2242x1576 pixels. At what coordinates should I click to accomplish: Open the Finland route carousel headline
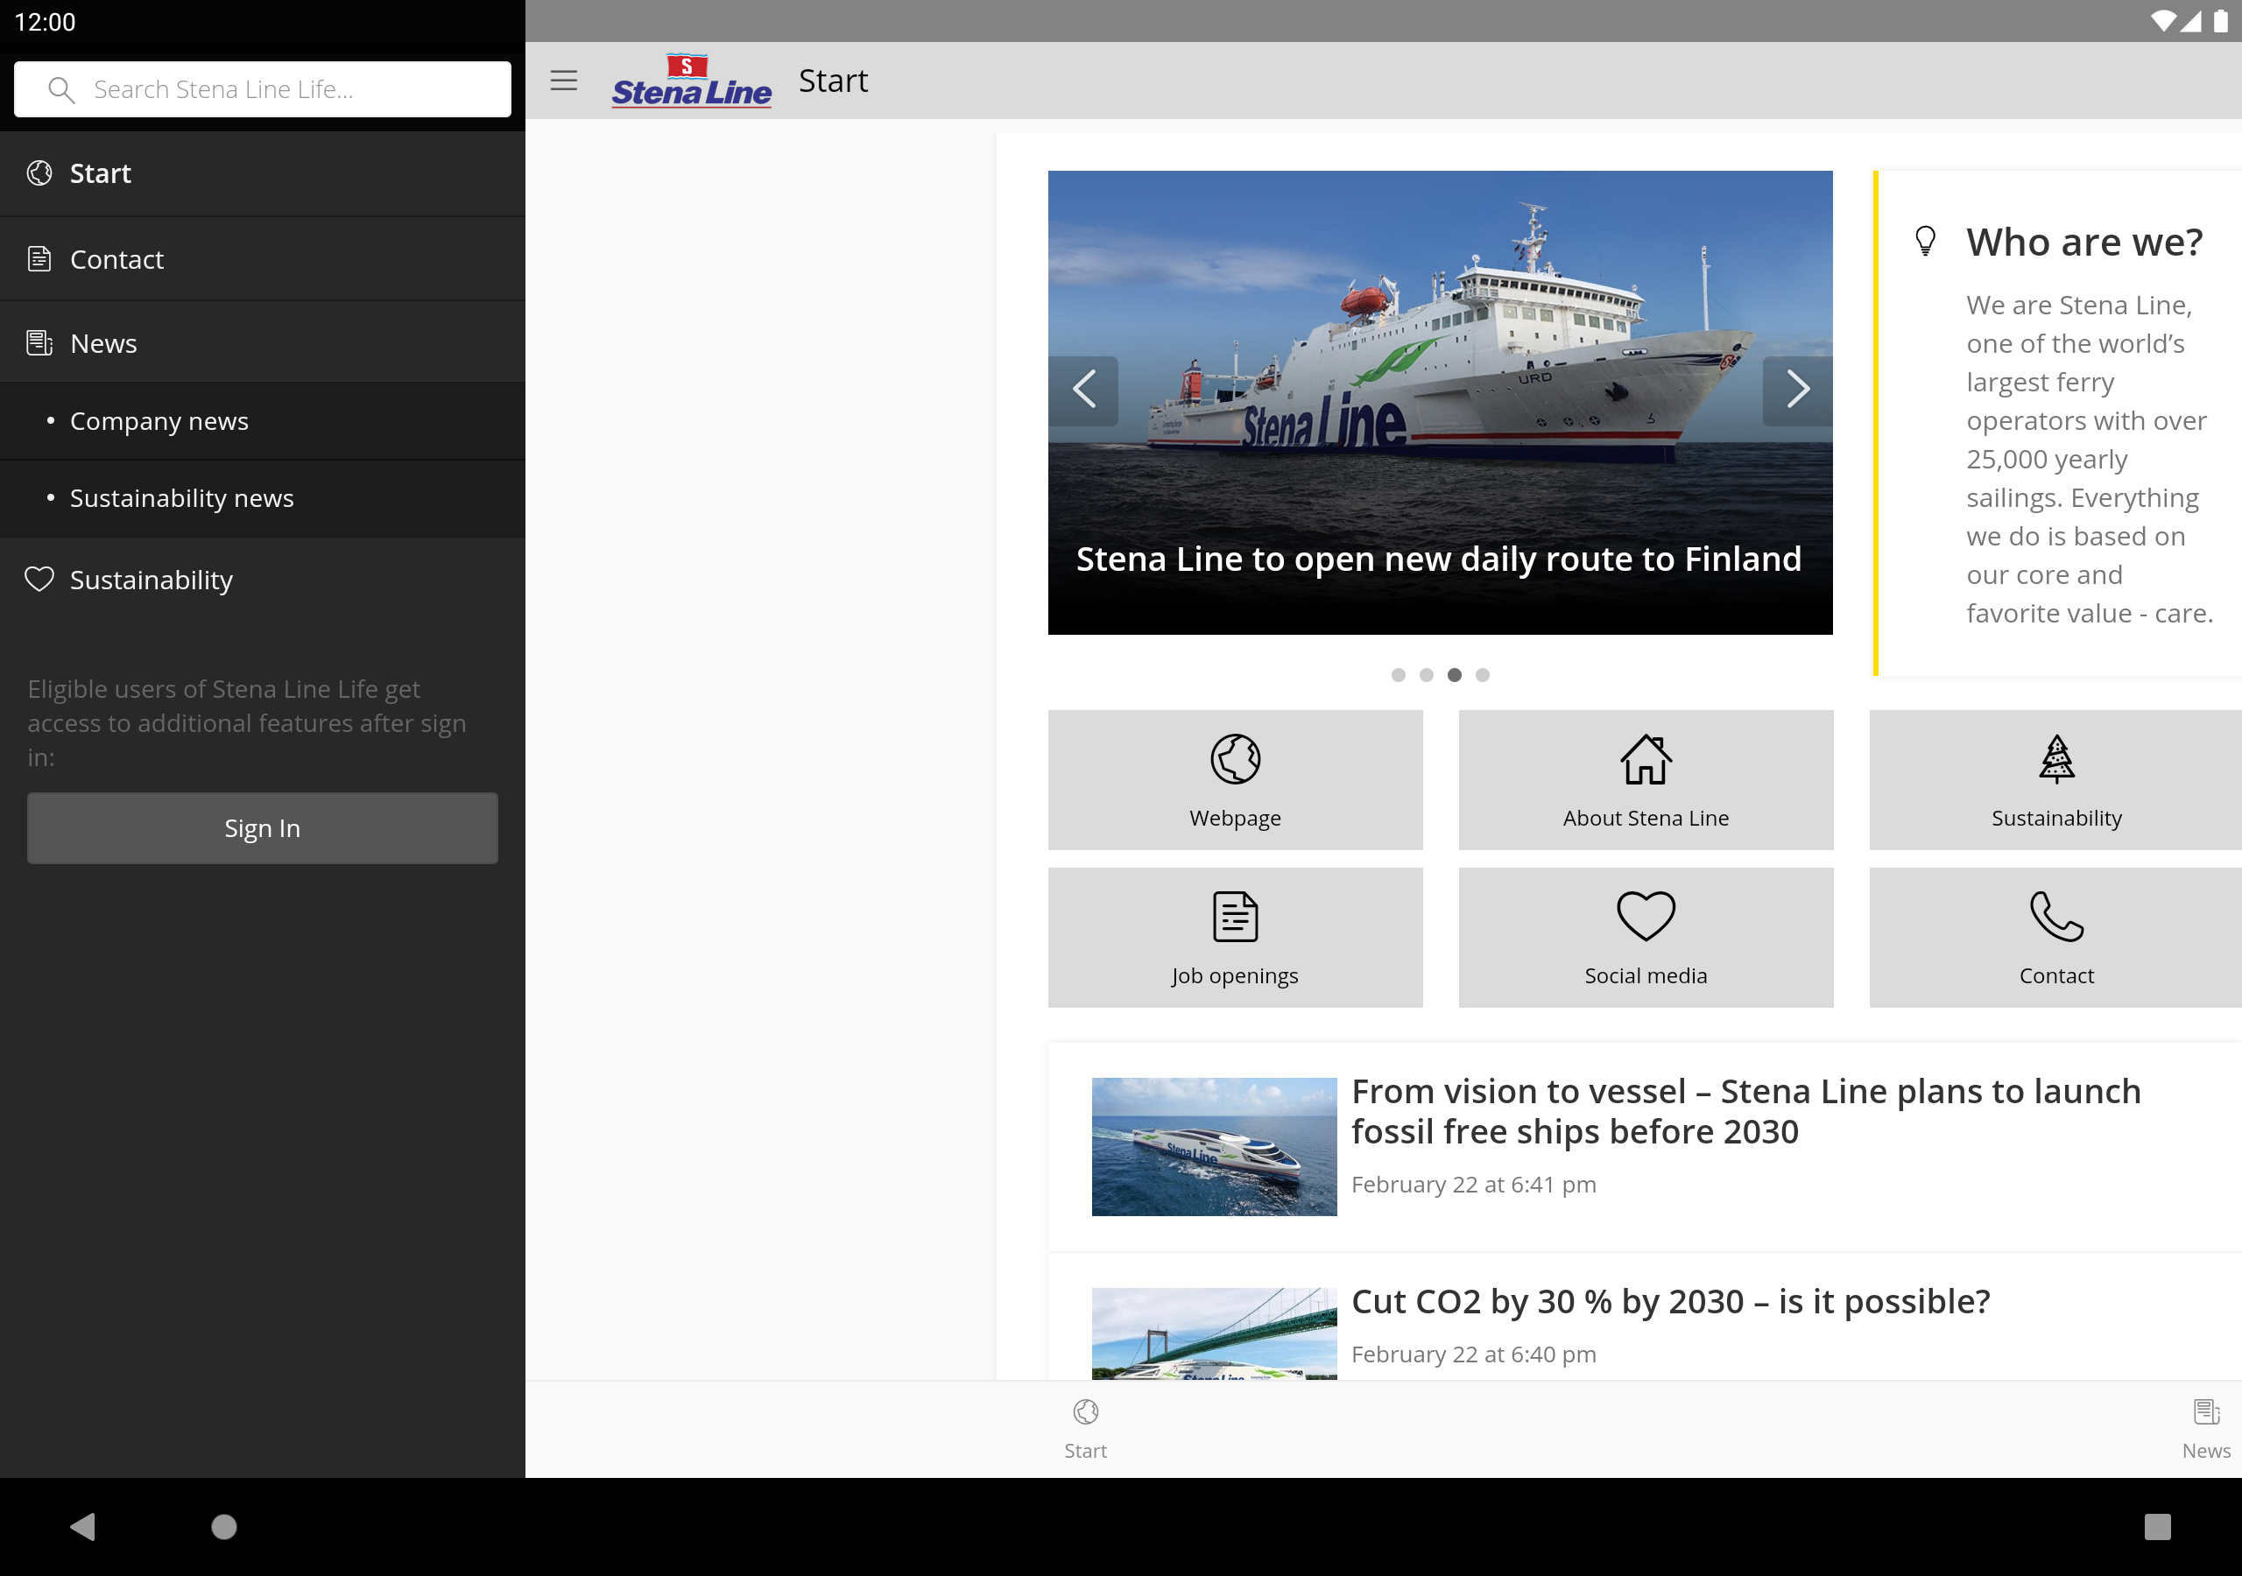[1438, 559]
